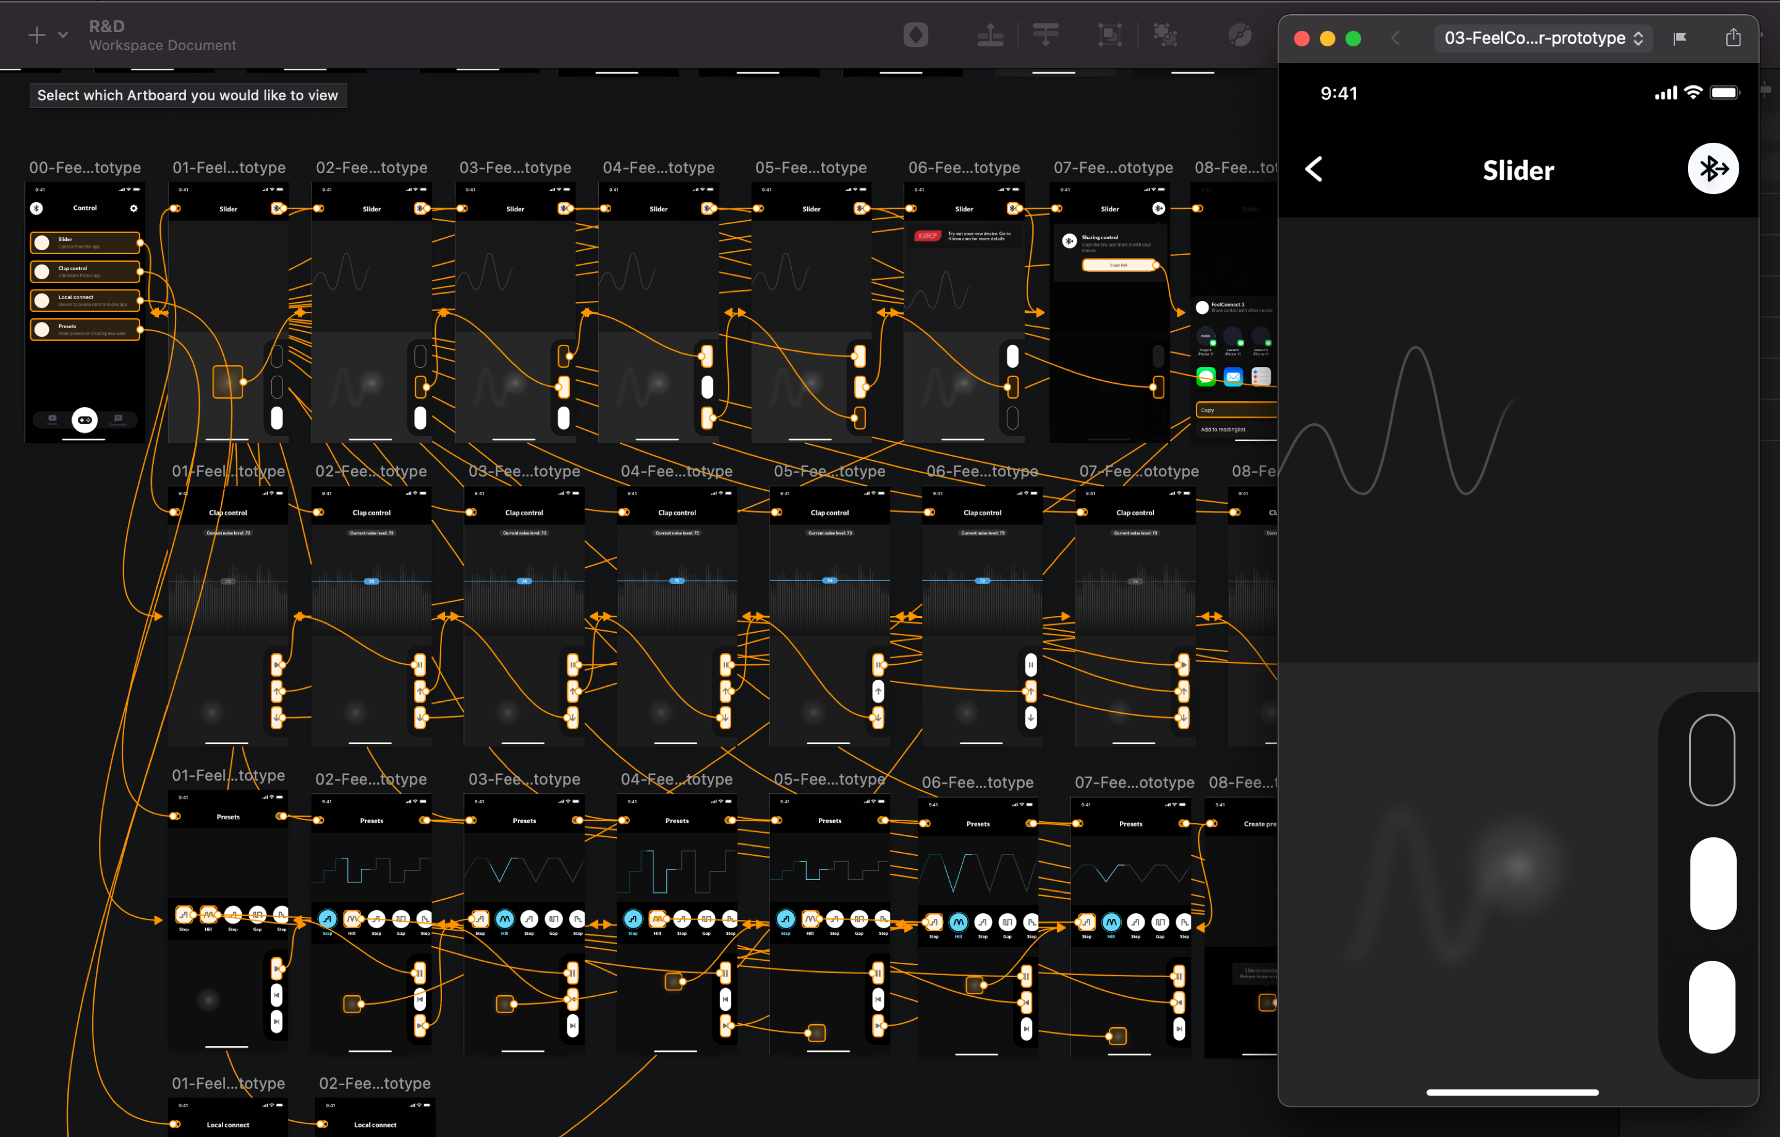Click Copy link button in Sharing control
Image resolution: width=1780 pixels, height=1137 pixels.
[x=1119, y=264]
